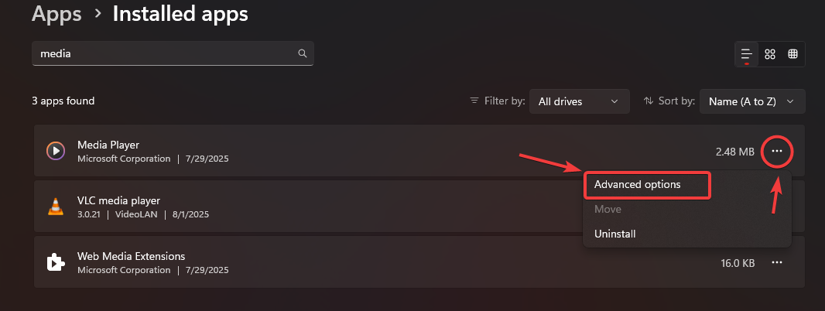Click the Media Player app icon
The height and width of the screenshot is (311, 825).
(56, 151)
